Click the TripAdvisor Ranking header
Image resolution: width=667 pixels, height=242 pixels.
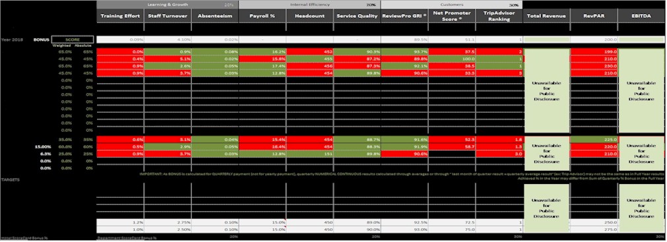499,16
